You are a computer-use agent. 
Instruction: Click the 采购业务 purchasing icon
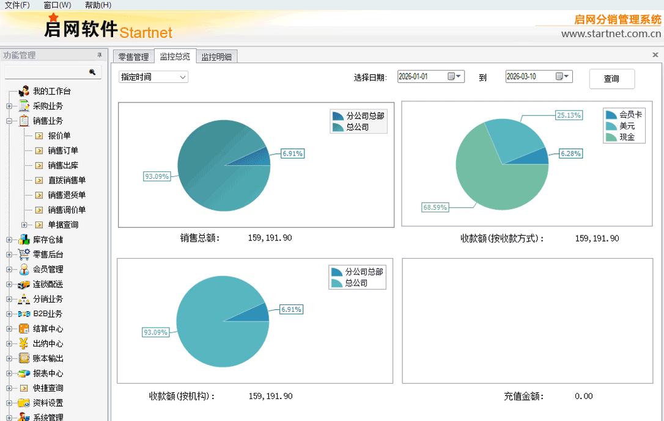click(24, 106)
